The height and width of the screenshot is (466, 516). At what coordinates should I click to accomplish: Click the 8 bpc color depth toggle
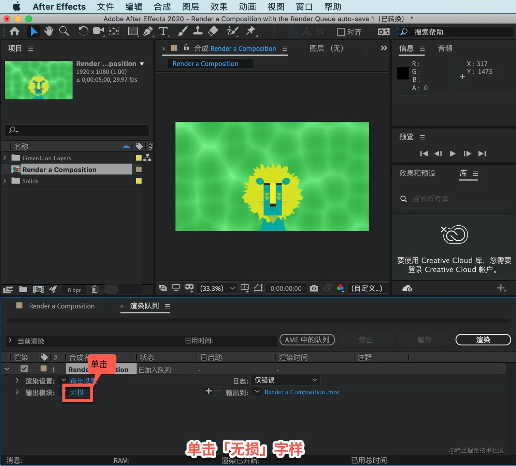(x=74, y=290)
